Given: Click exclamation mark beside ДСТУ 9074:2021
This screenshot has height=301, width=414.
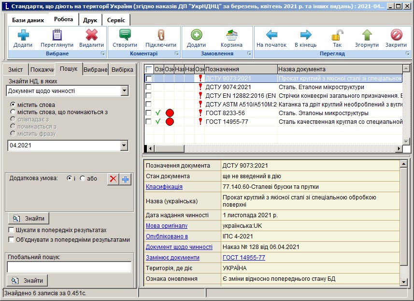Looking at the screenshot, I should pos(200,87).
